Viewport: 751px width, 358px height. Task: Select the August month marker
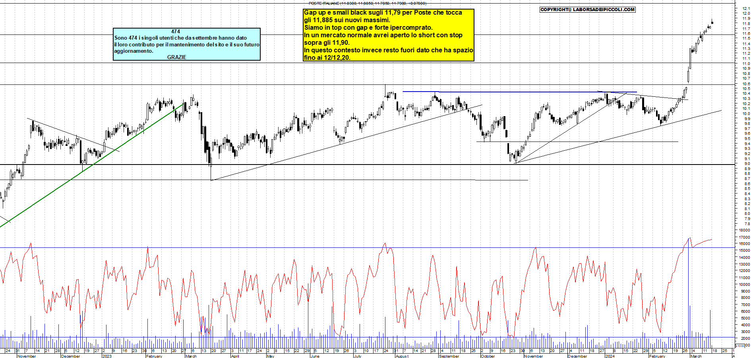402,356
